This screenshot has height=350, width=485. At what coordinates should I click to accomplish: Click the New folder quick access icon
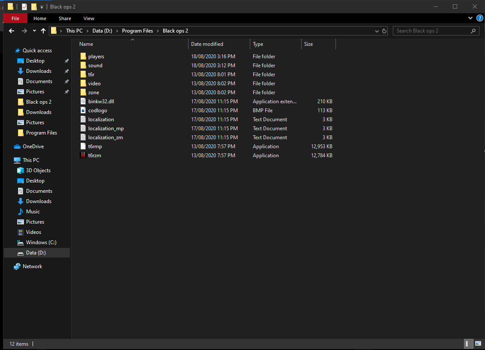click(34, 7)
